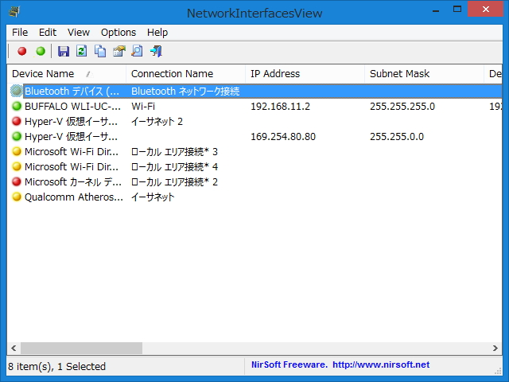Open the Edit menu
This screenshot has width=509, height=382.
[48, 33]
